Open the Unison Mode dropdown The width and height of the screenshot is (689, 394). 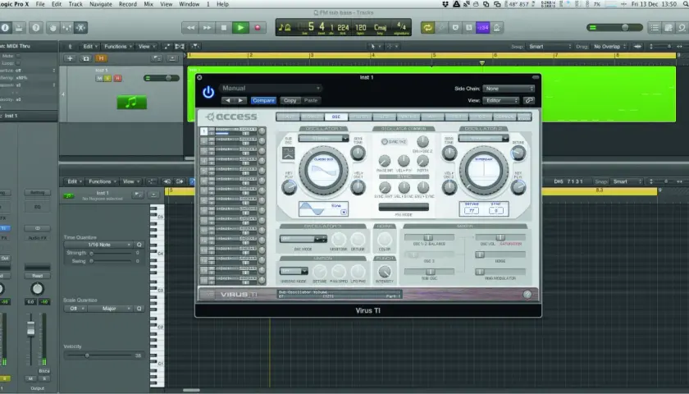(294, 271)
